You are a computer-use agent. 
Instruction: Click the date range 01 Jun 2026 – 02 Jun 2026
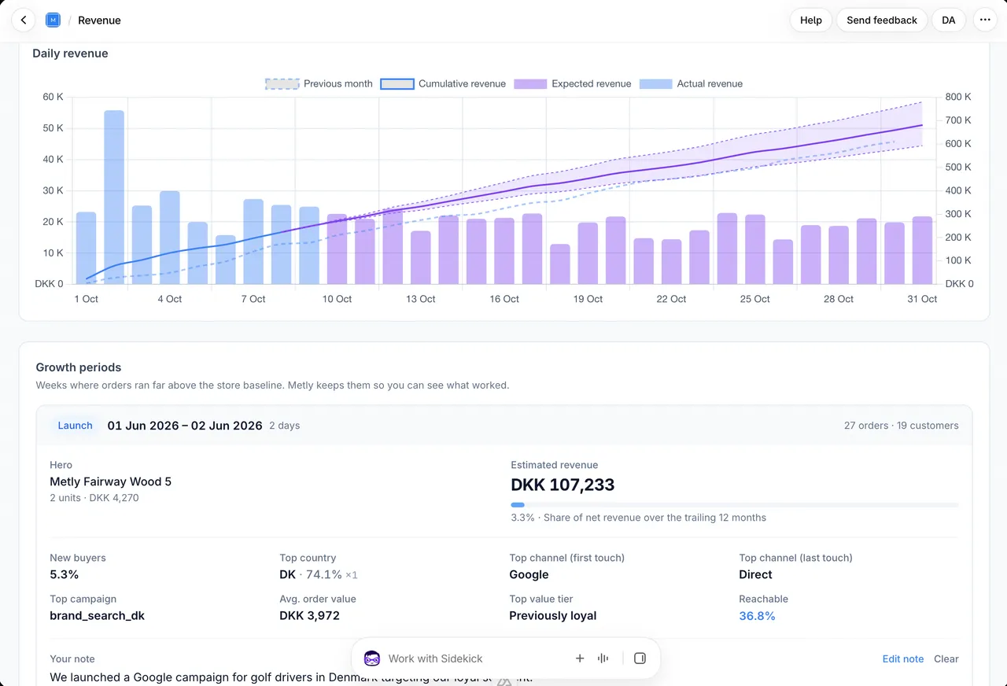coord(185,426)
